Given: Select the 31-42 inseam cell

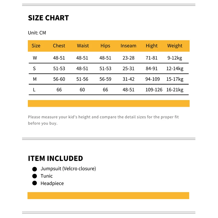Looking at the screenshot, I should pyautogui.click(x=128, y=79).
